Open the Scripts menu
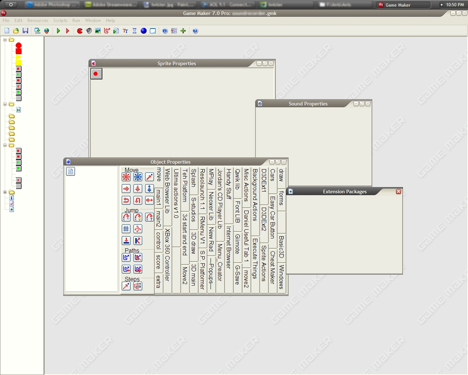This screenshot has width=468, height=375. coord(60,21)
